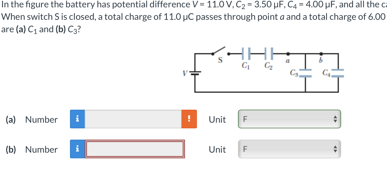Screen dimensions: 387x173
Task: Select the F unit label in answer (b)
Action: click(244, 149)
